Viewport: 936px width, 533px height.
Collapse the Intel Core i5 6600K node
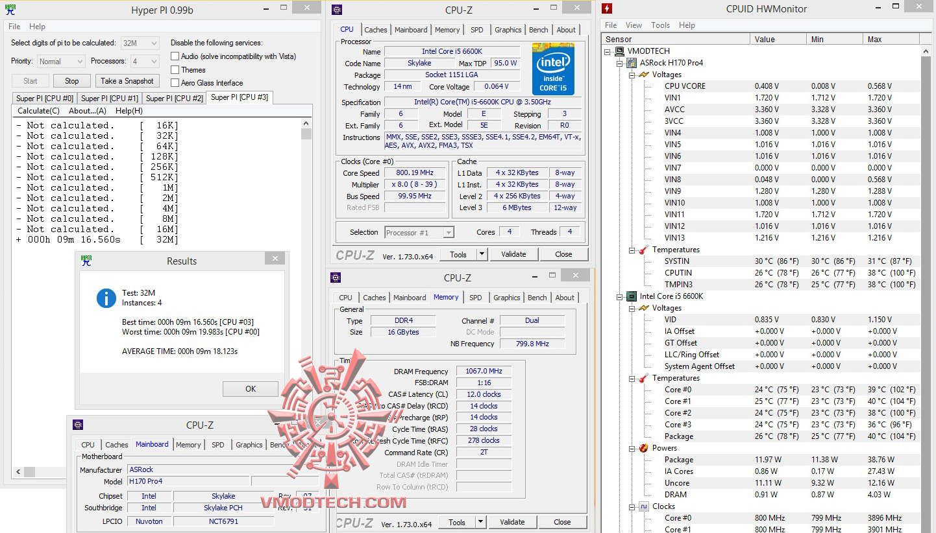coord(620,296)
